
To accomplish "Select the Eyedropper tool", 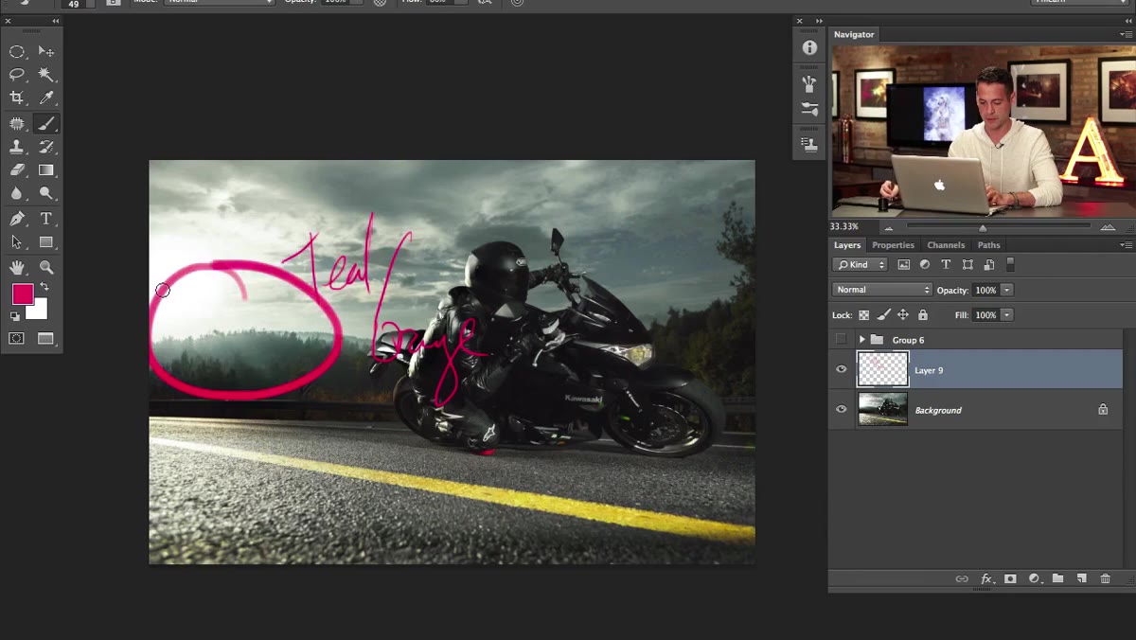I will click(45, 98).
